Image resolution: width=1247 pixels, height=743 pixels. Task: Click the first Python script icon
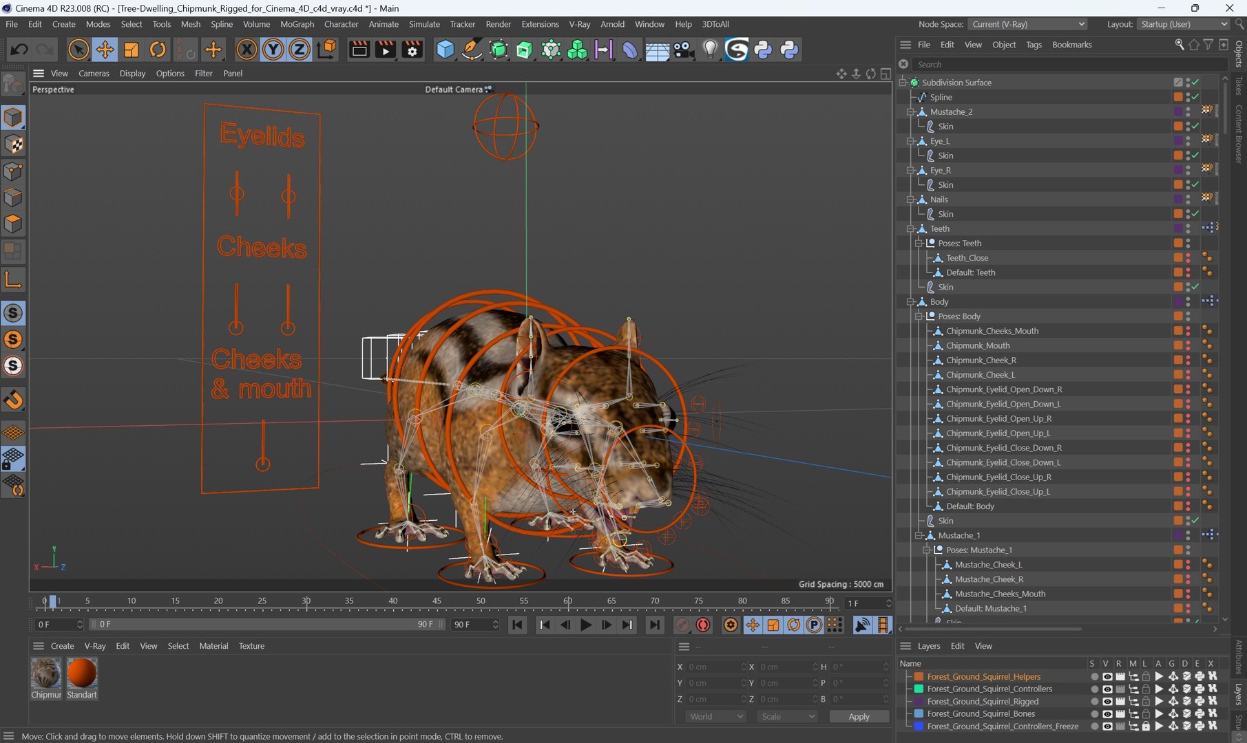click(763, 50)
